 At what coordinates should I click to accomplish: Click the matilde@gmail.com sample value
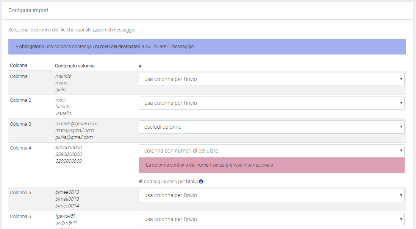coord(76,124)
